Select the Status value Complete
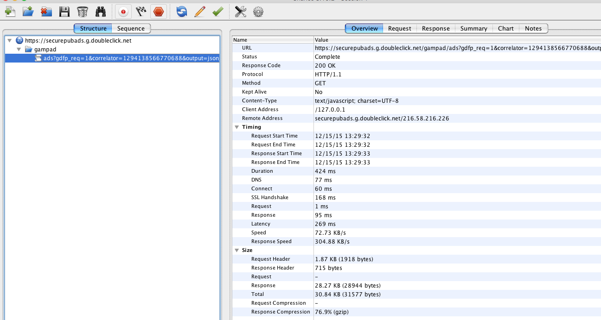This screenshot has width=601, height=320. tap(327, 56)
